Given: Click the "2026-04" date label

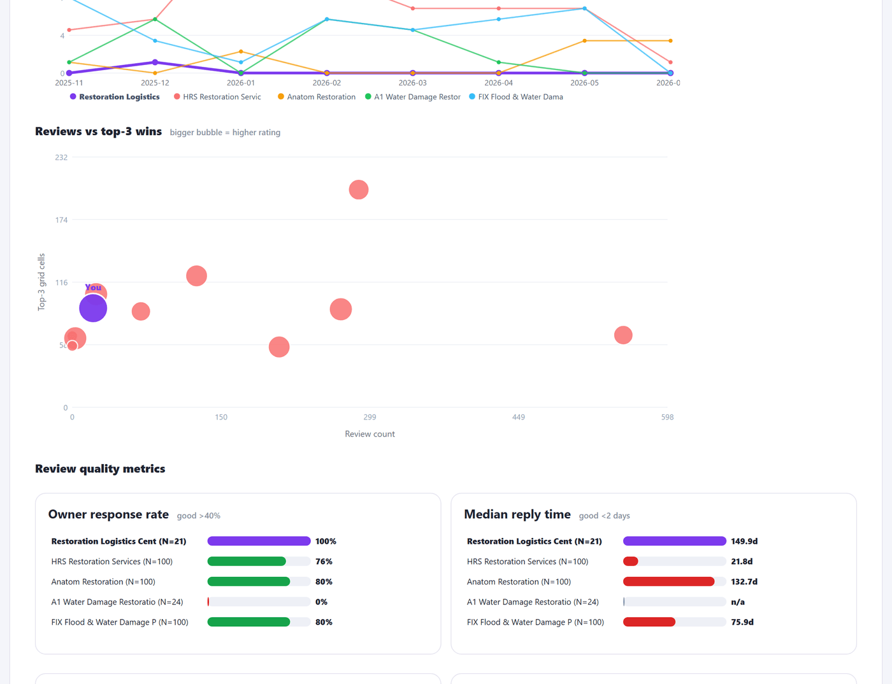Looking at the screenshot, I should click(x=499, y=83).
